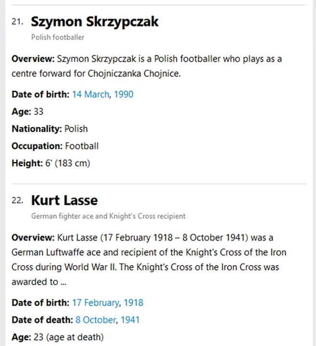
Task: Click the Age: 33 line
Action: click(x=27, y=111)
